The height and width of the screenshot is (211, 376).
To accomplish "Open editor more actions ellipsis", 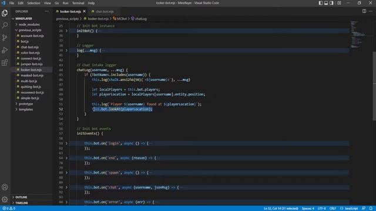I will click(371, 11).
